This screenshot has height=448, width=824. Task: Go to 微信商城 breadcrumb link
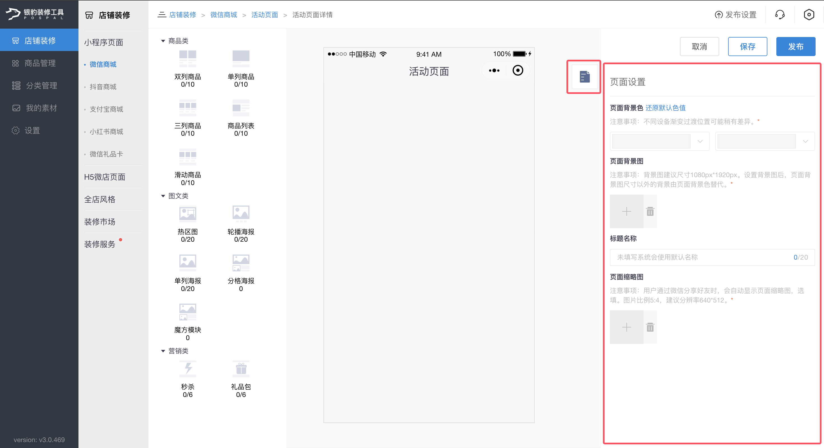(x=224, y=15)
